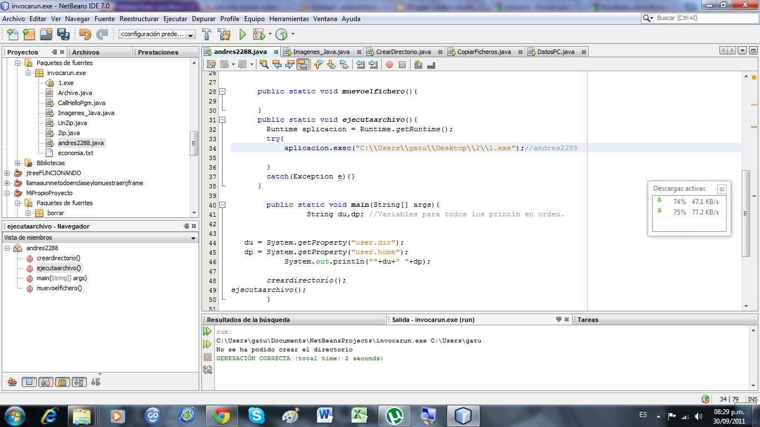The image size is (760, 427).
Task: Open Chrome from the taskbar
Action: 222,415
